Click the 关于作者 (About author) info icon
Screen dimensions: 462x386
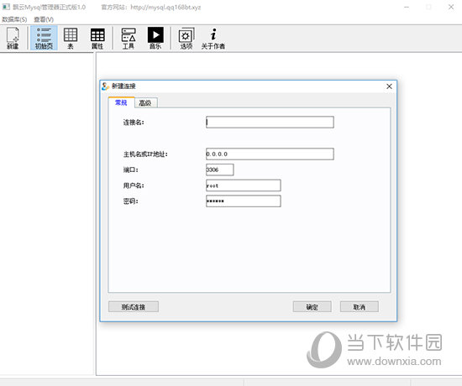tap(213, 38)
